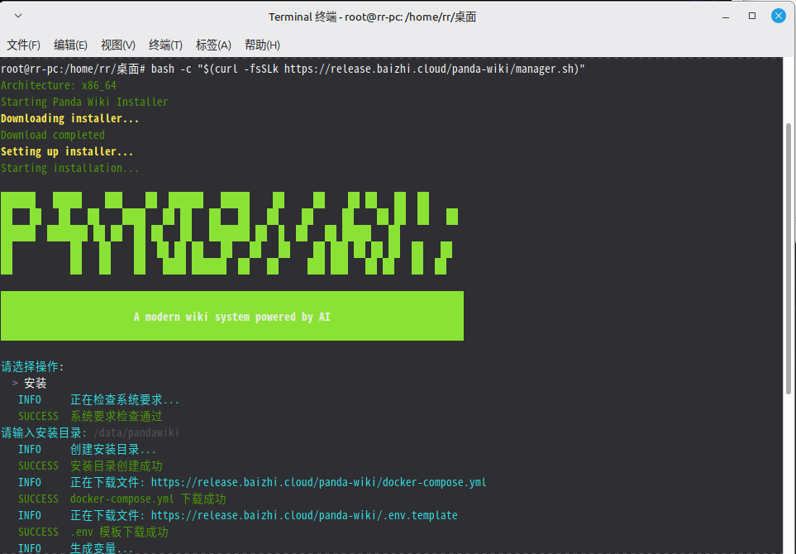Image resolution: width=796 pixels, height=554 pixels.
Task: Click the 'root@rr-pc:/home/rr/桌面#' shell prompt
Action: point(73,69)
